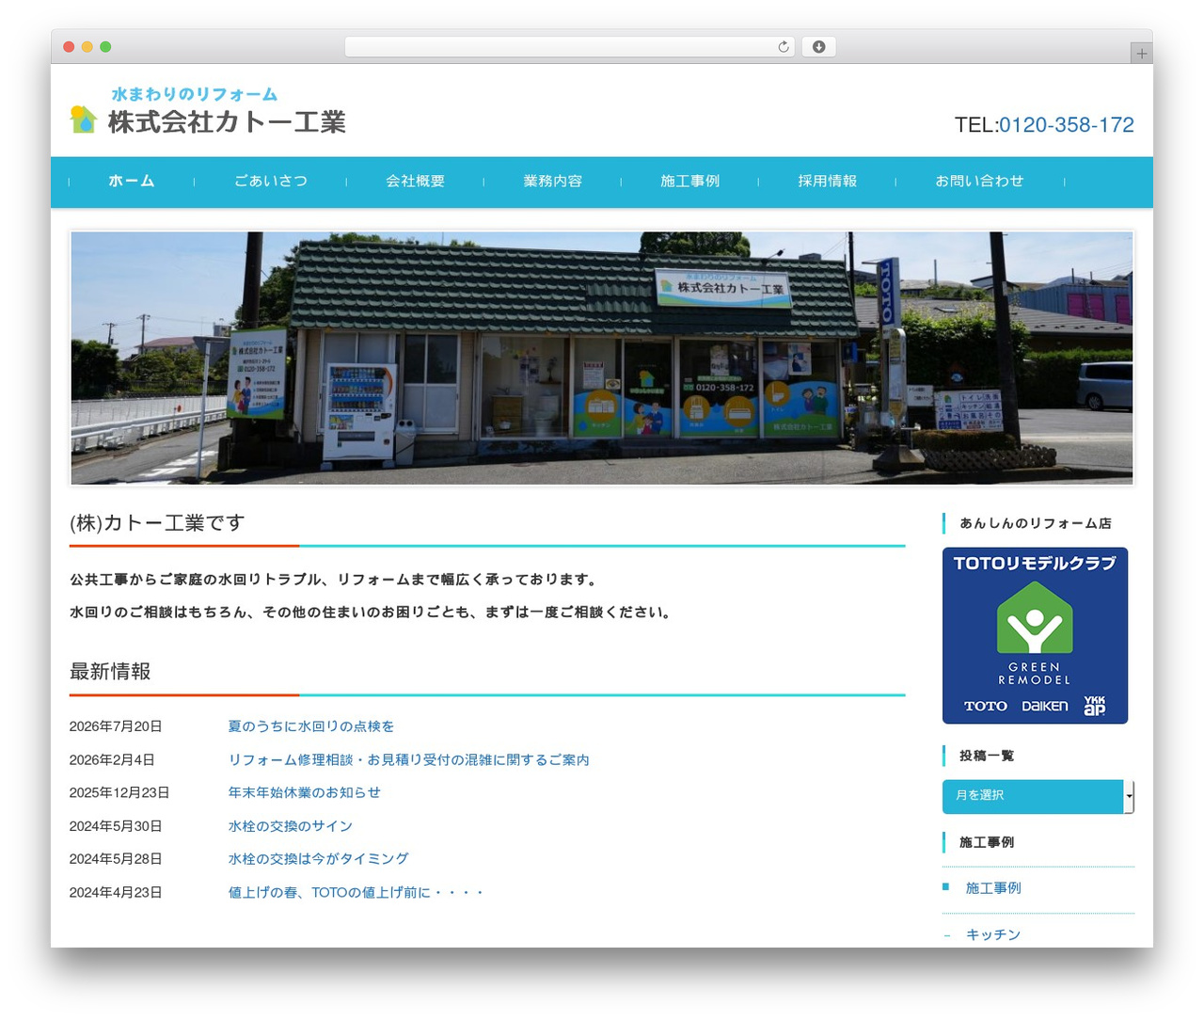Expand the 月を選択 archive dropdown
The height and width of the screenshot is (1020, 1204).
coord(1038,796)
